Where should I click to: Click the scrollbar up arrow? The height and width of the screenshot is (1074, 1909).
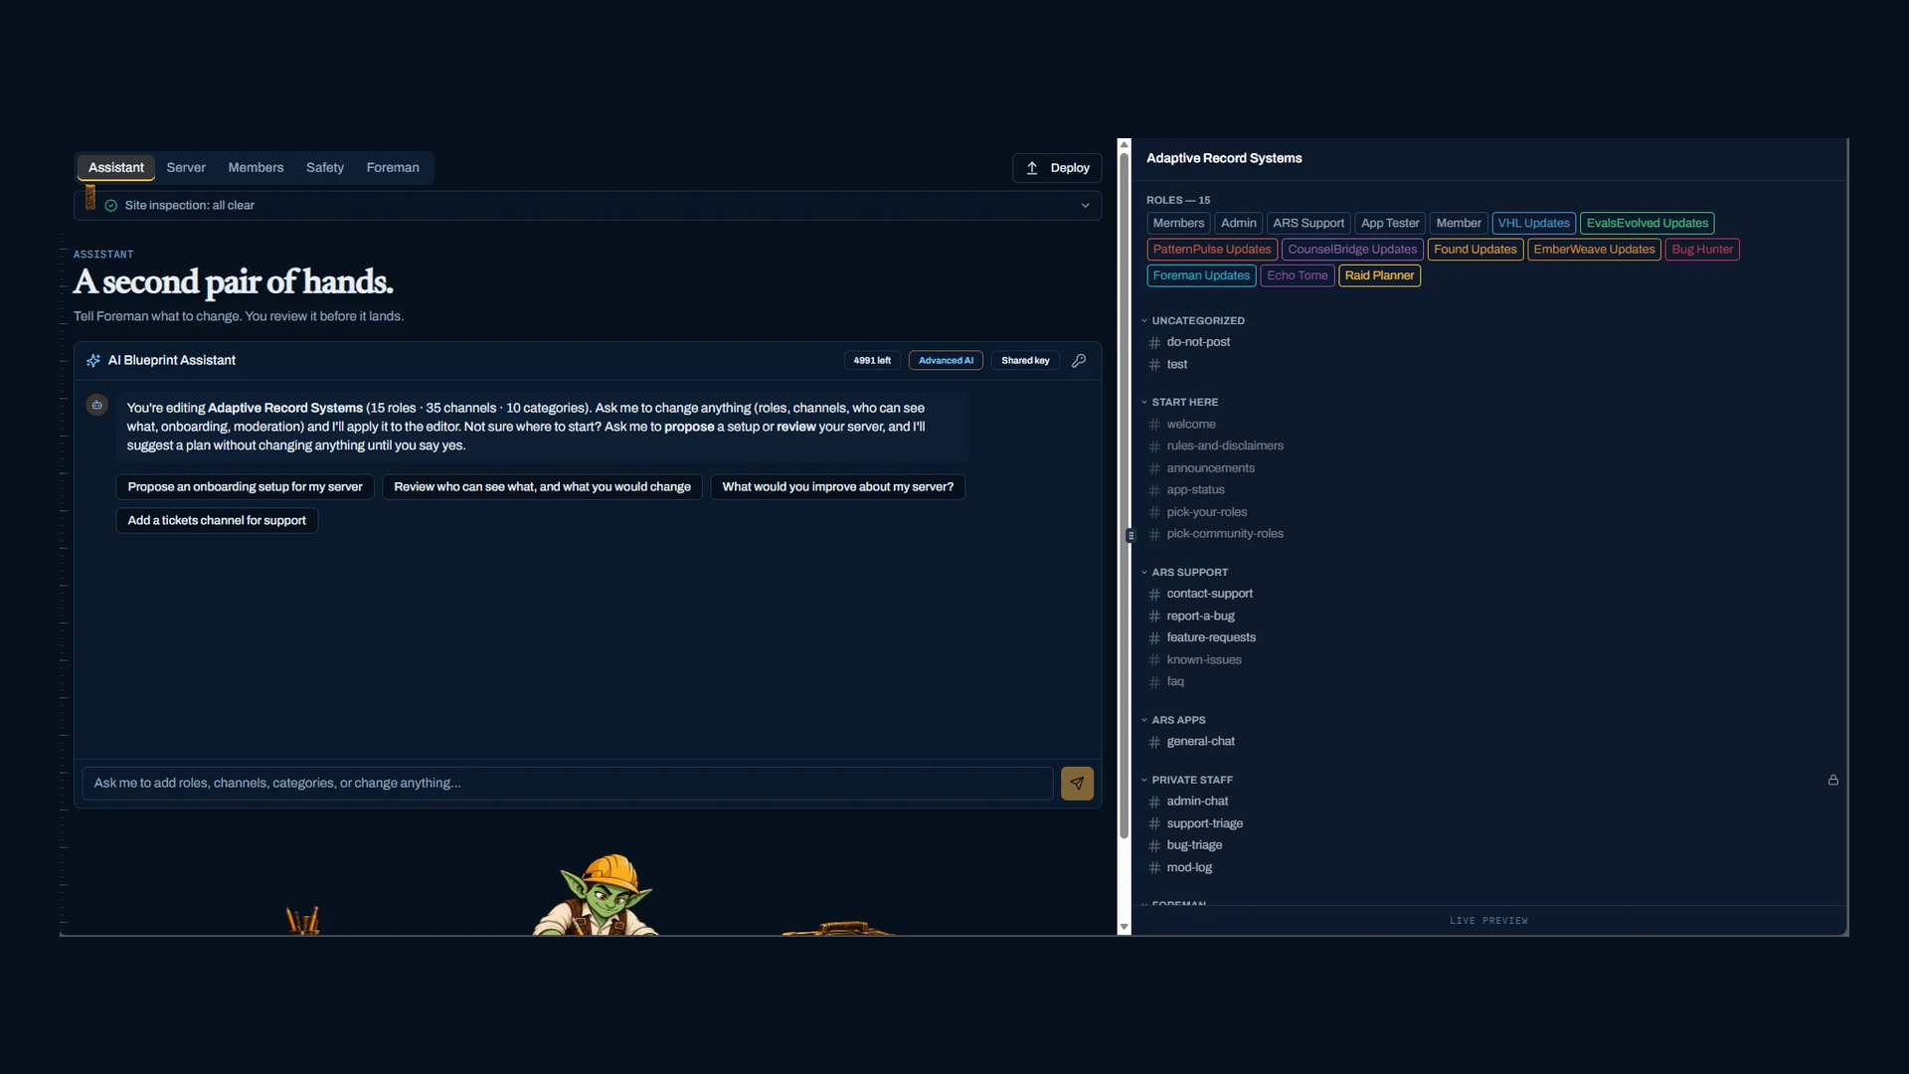(x=1125, y=145)
